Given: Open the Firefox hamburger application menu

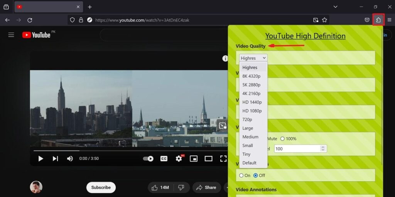Looking at the screenshot, I should point(389,20).
